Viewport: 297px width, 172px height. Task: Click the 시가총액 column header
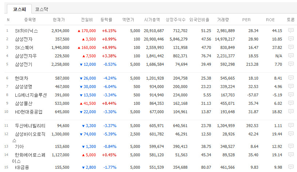coord(152,20)
